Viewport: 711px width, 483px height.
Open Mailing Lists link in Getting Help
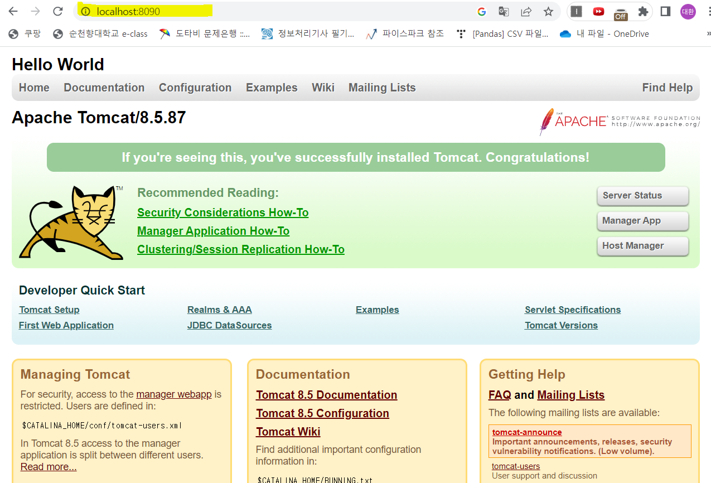(x=571, y=395)
